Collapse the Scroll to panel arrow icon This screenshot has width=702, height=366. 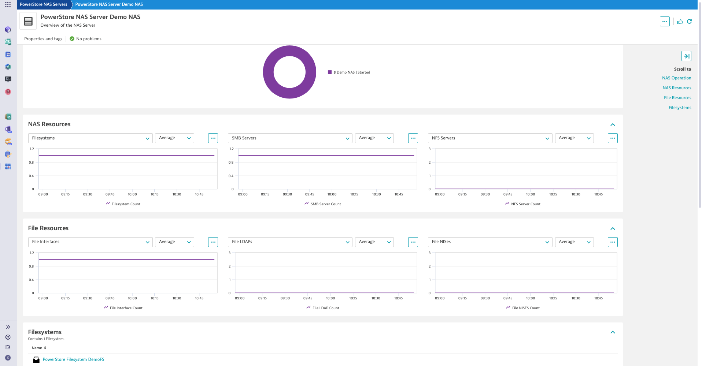686,56
